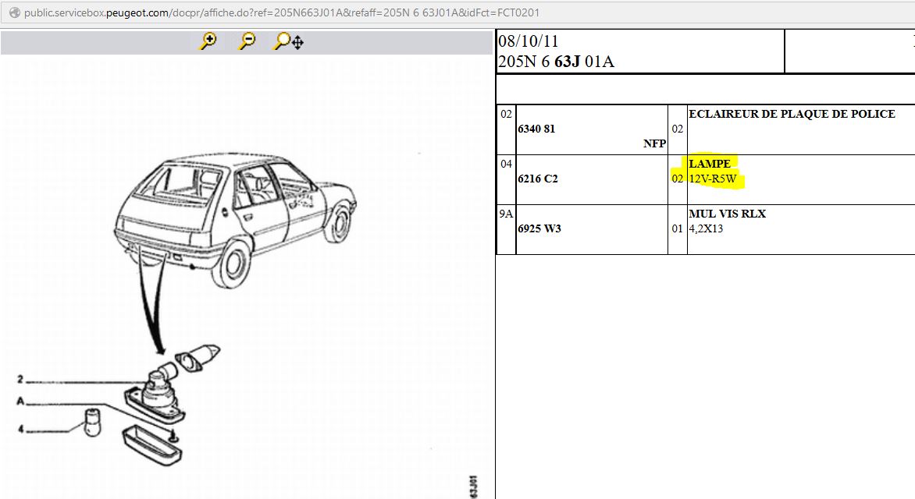Click the Peugeot 205 car illustration
This screenshot has width=915, height=499.
pos(234,212)
